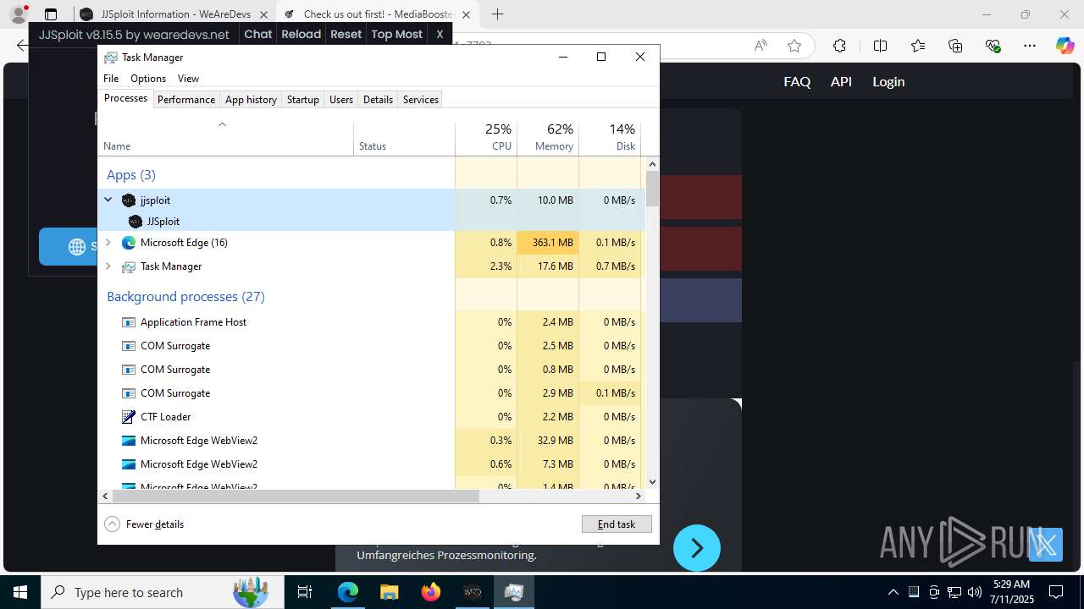
Task: Open notification center in taskbar
Action: [1056, 592]
